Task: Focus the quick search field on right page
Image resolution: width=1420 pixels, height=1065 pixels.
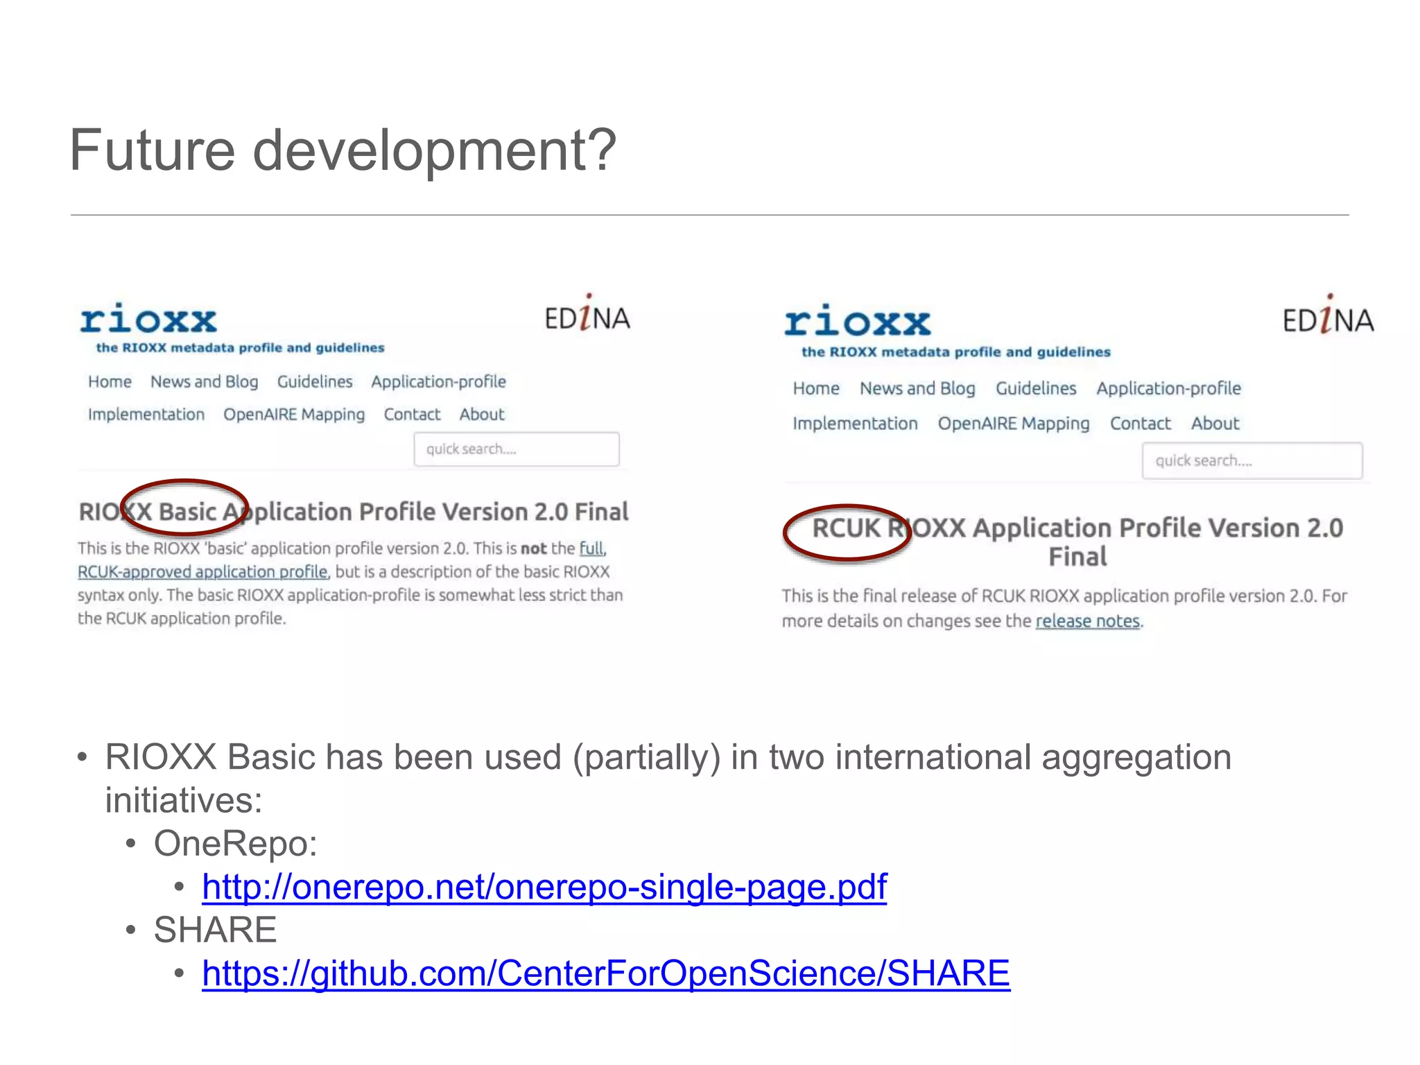Action: coord(1252,460)
